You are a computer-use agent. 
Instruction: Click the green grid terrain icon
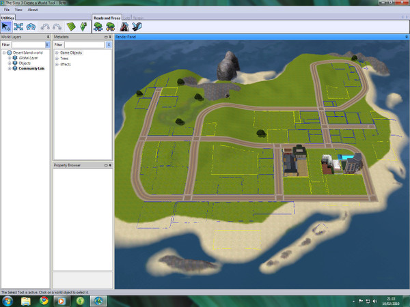(x=71, y=26)
